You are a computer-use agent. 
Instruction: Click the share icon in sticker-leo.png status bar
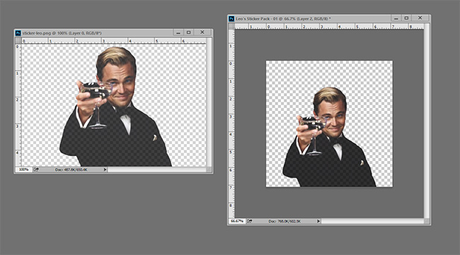[36, 170]
